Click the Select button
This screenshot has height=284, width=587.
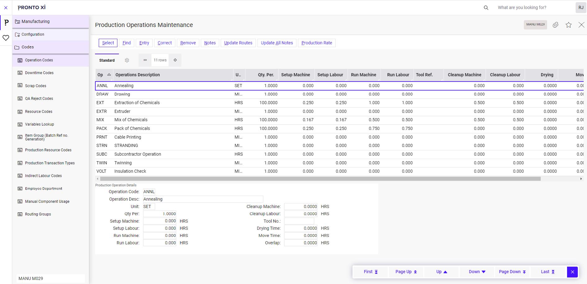click(108, 43)
